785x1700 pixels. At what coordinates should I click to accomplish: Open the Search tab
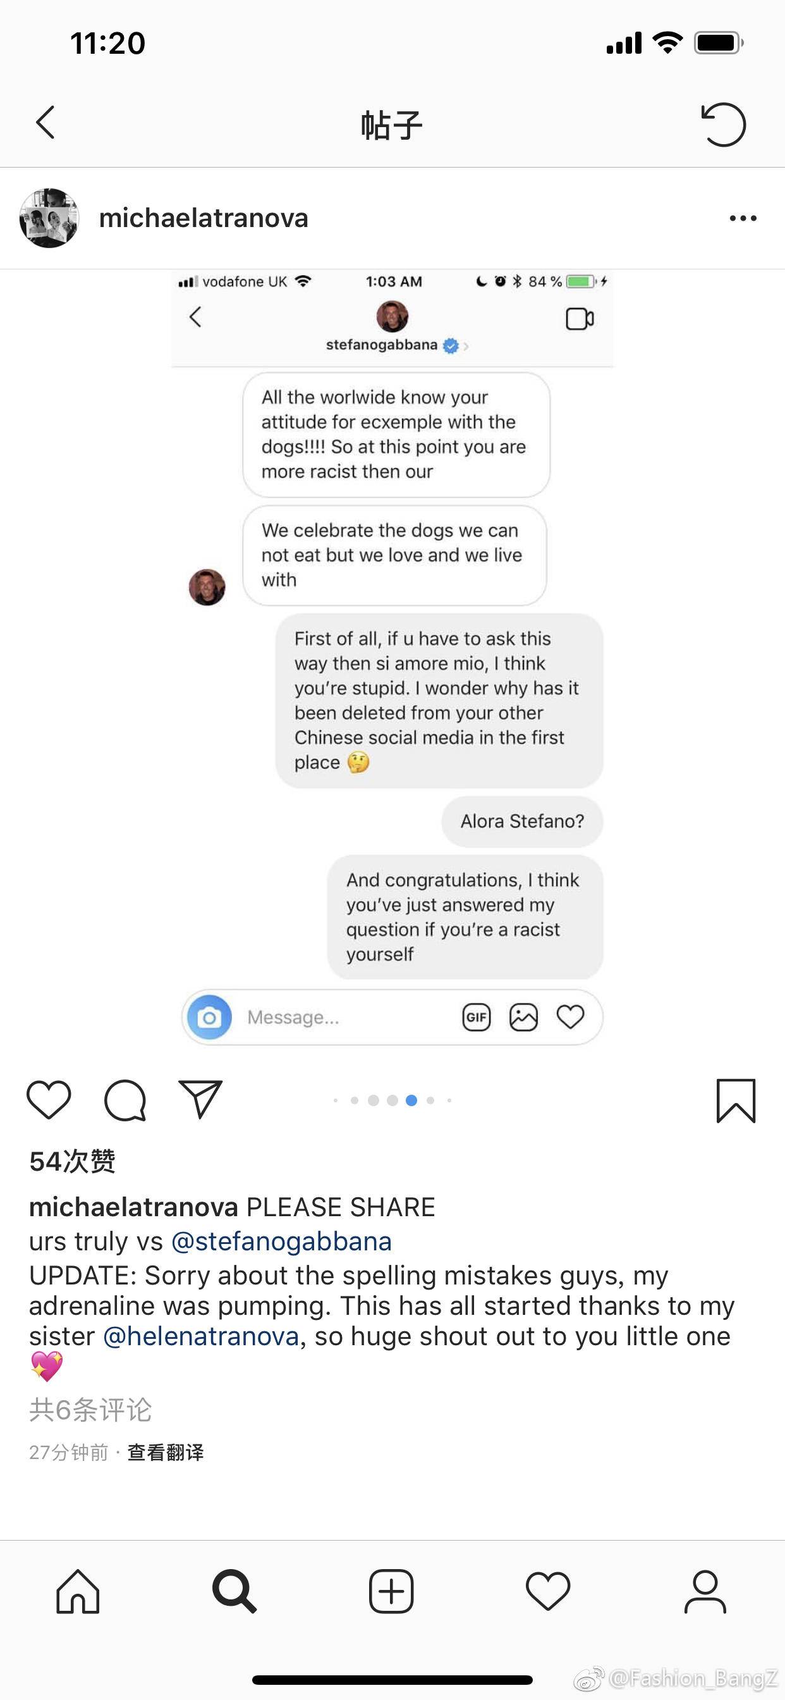234,1591
